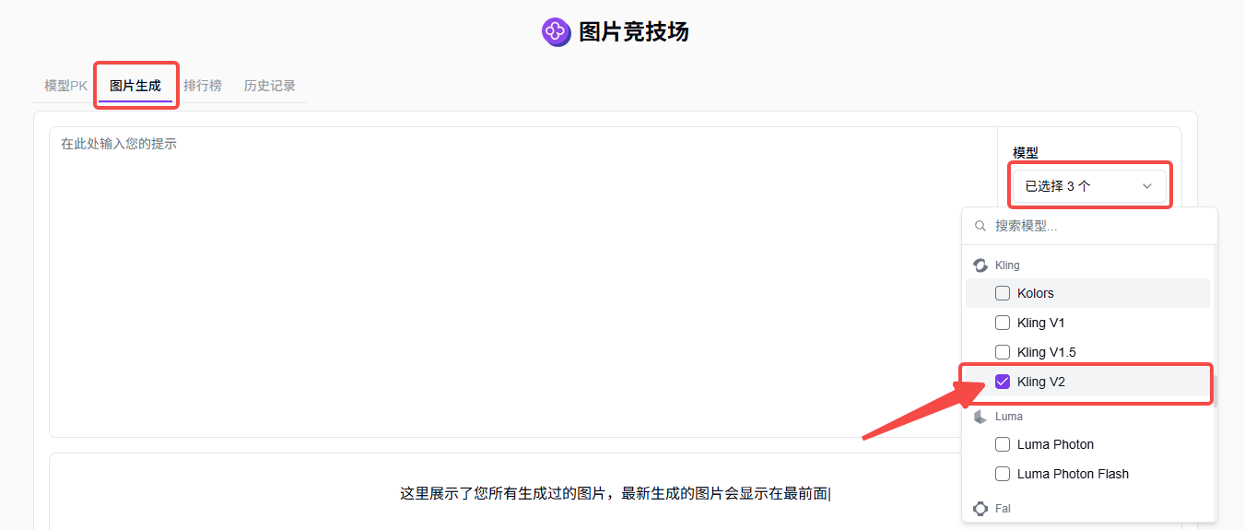Click the purple arena logo icon
This screenshot has height=530, width=1244.
click(557, 32)
